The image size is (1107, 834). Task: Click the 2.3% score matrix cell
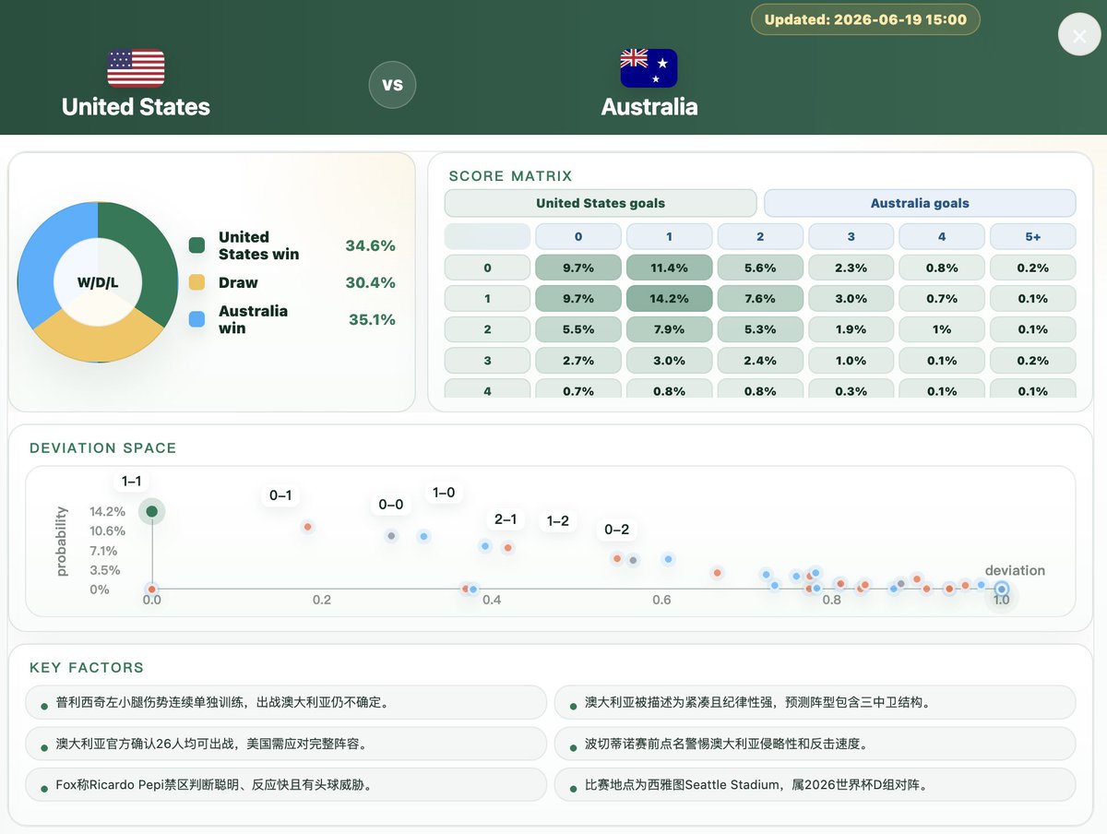851,268
